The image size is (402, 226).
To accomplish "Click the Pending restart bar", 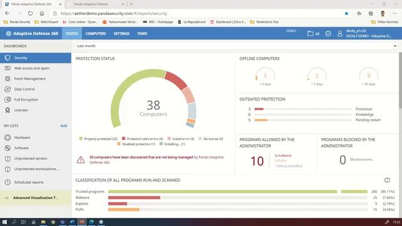I will point(261,120).
